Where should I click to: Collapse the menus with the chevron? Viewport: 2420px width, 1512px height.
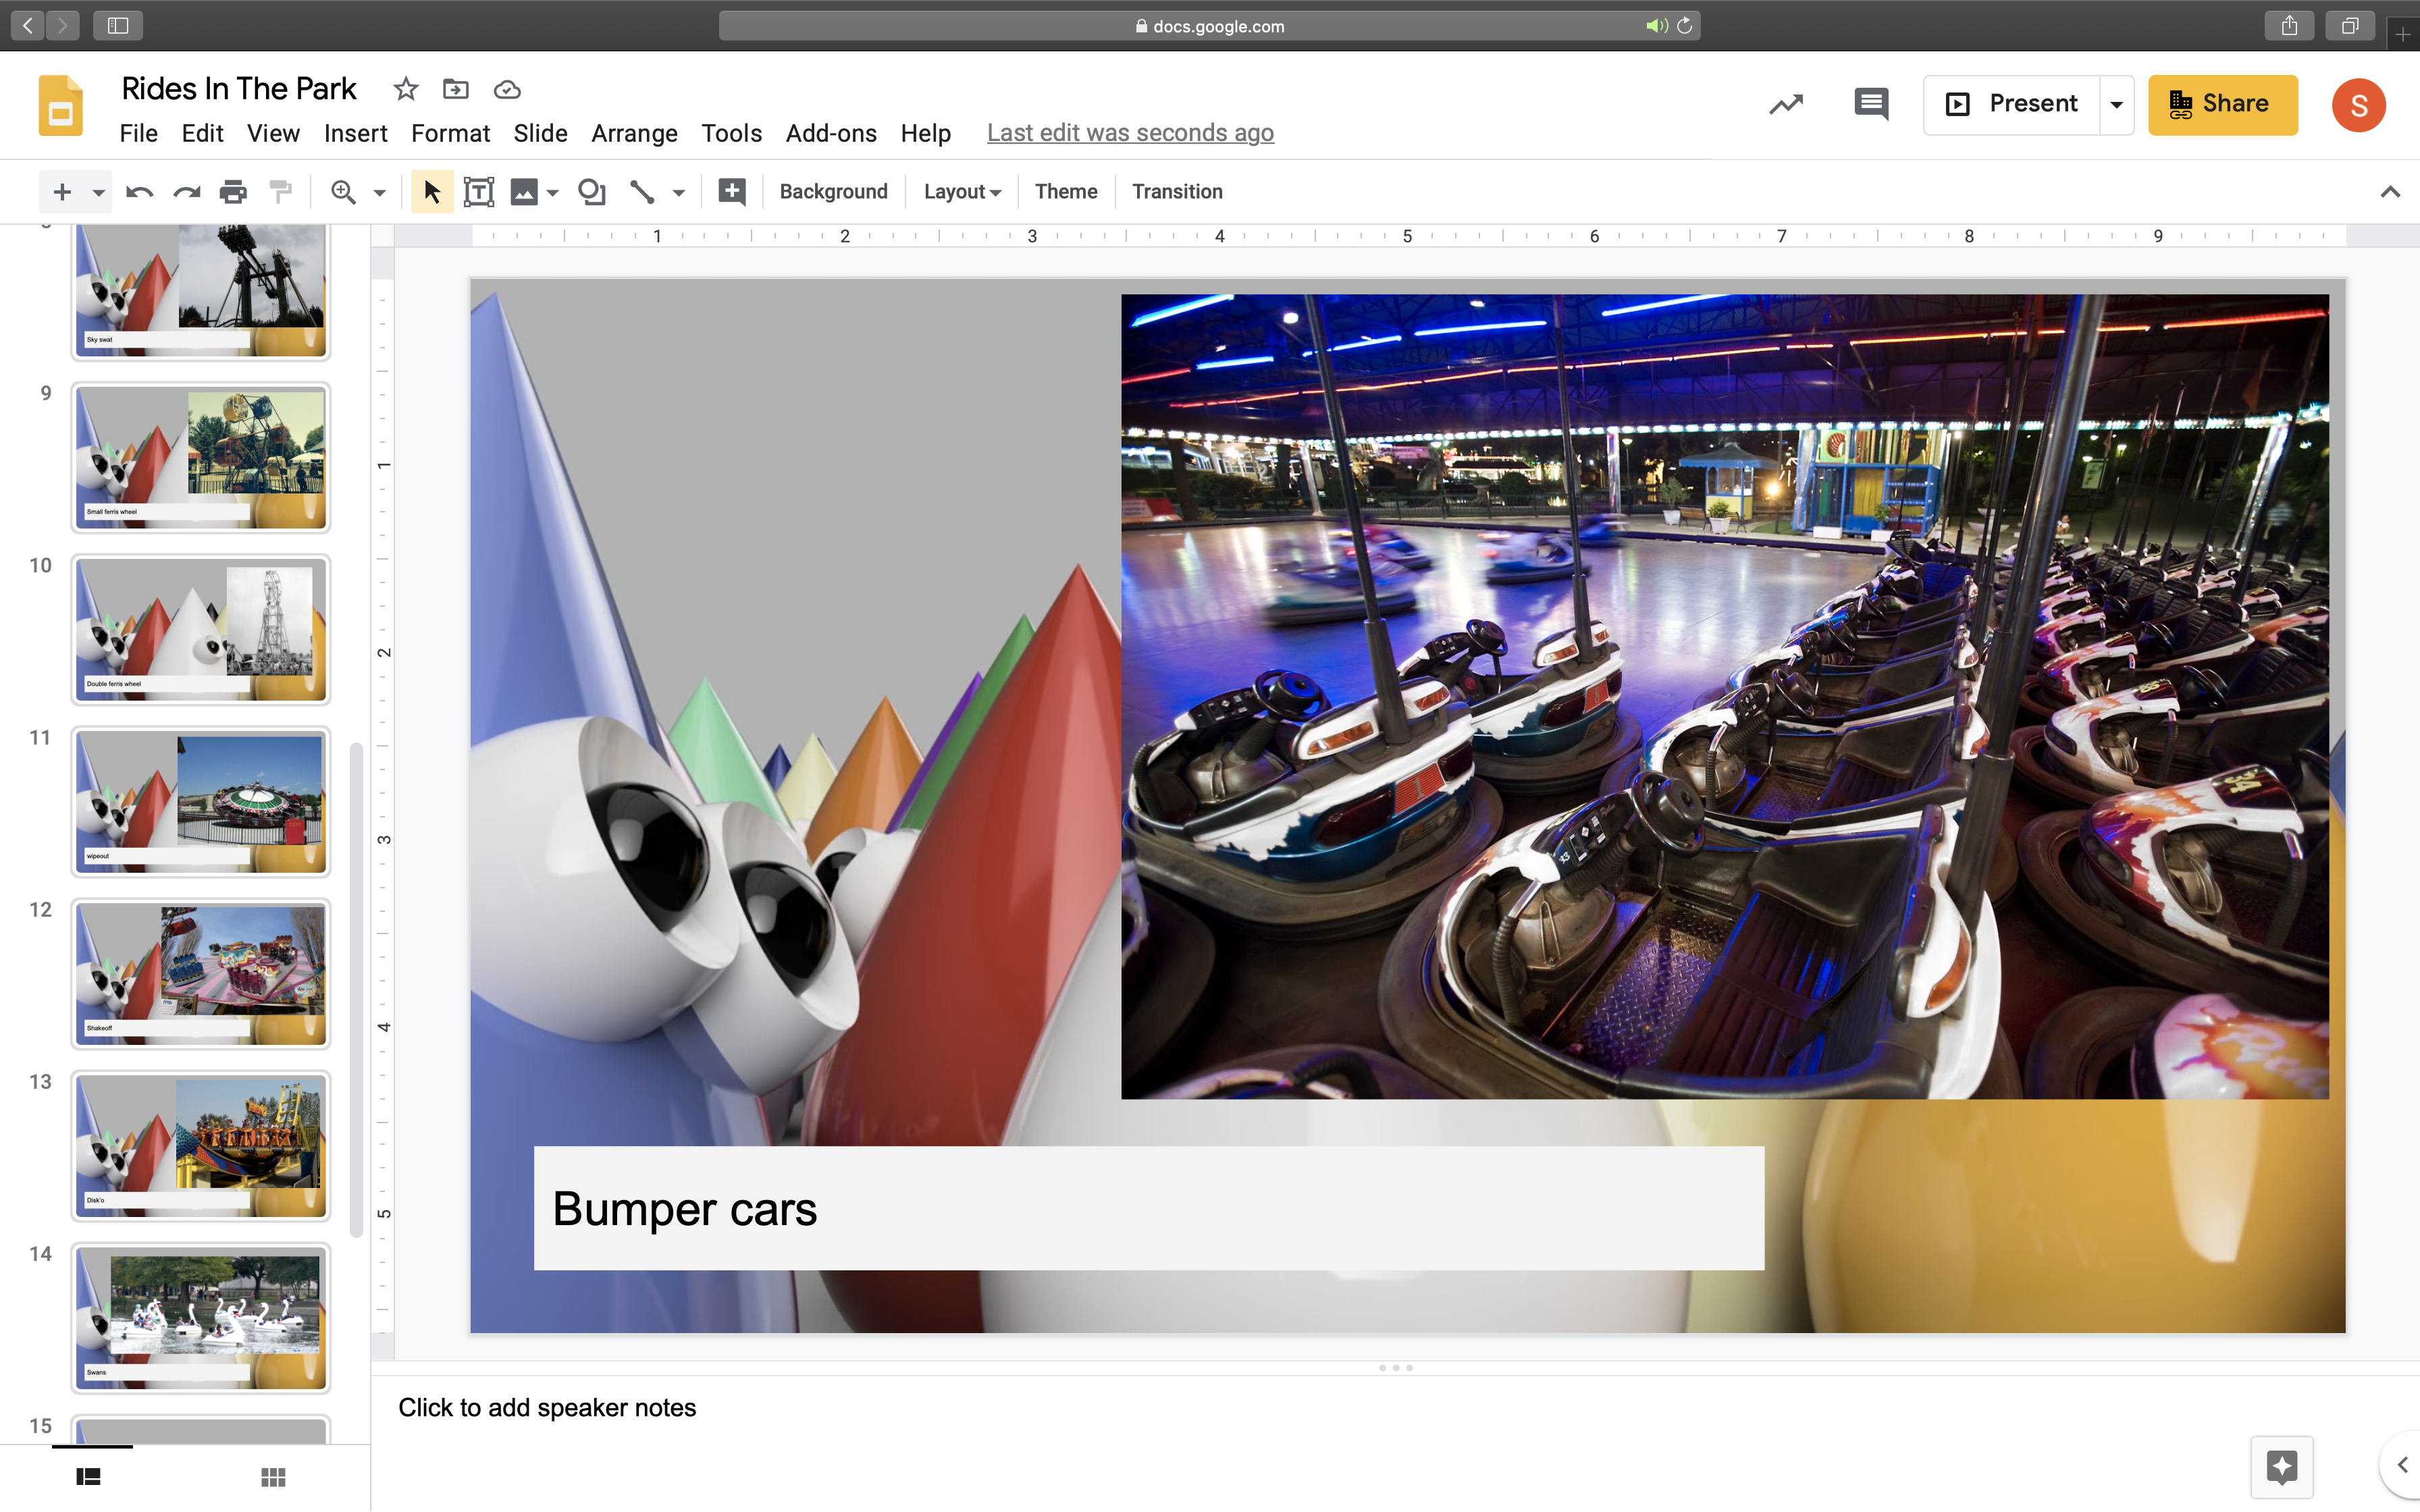click(2390, 192)
